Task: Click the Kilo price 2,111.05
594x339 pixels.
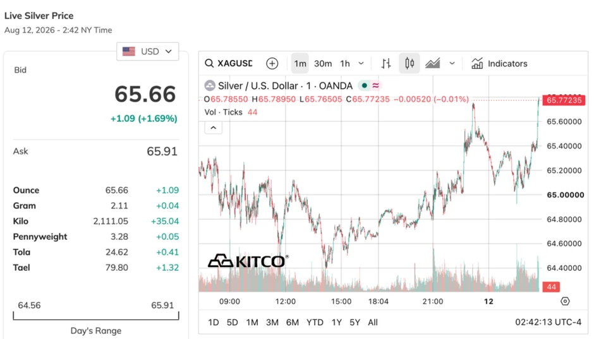Action: point(111,222)
